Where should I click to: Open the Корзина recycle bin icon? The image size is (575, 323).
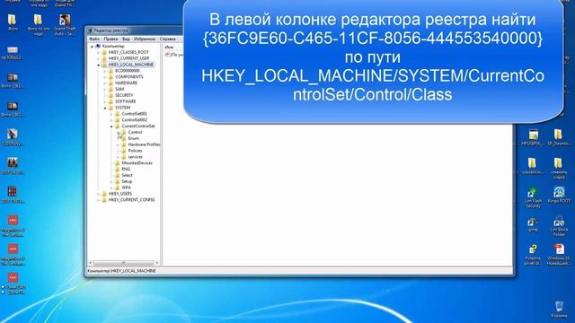pos(559,310)
